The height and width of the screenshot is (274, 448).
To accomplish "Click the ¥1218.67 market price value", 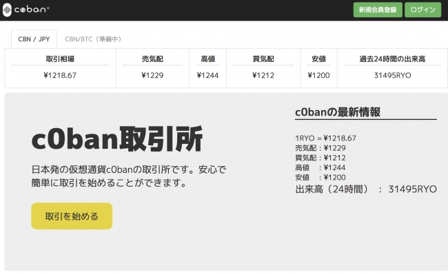I will pos(60,75).
